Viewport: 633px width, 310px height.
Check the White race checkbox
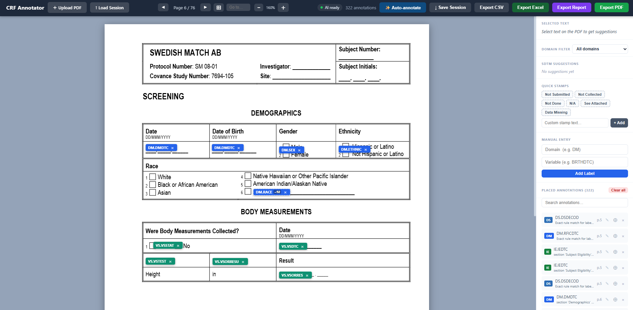tap(153, 177)
